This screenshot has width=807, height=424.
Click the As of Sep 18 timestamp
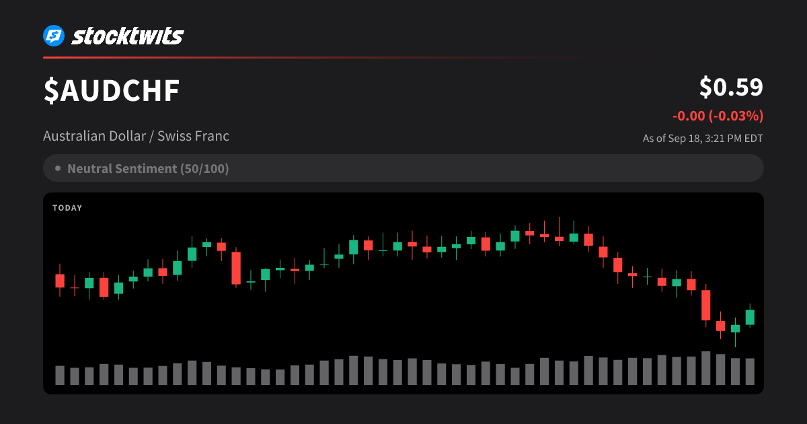(x=703, y=139)
